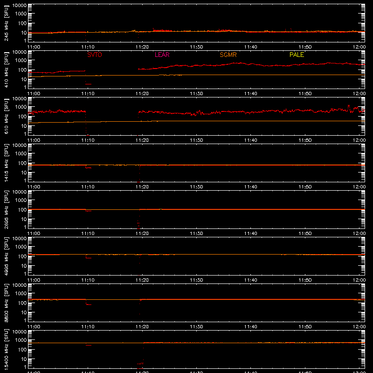This screenshot has width=373, height=373.
Task: Click the 11:20 tick label under the 610 MHz plot
Action: (142, 140)
